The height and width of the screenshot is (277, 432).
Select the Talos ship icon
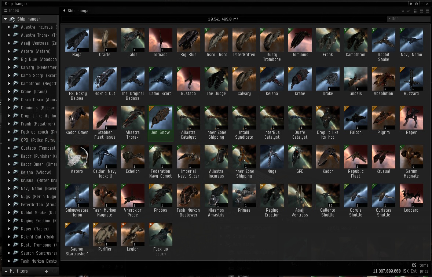click(x=132, y=40)
